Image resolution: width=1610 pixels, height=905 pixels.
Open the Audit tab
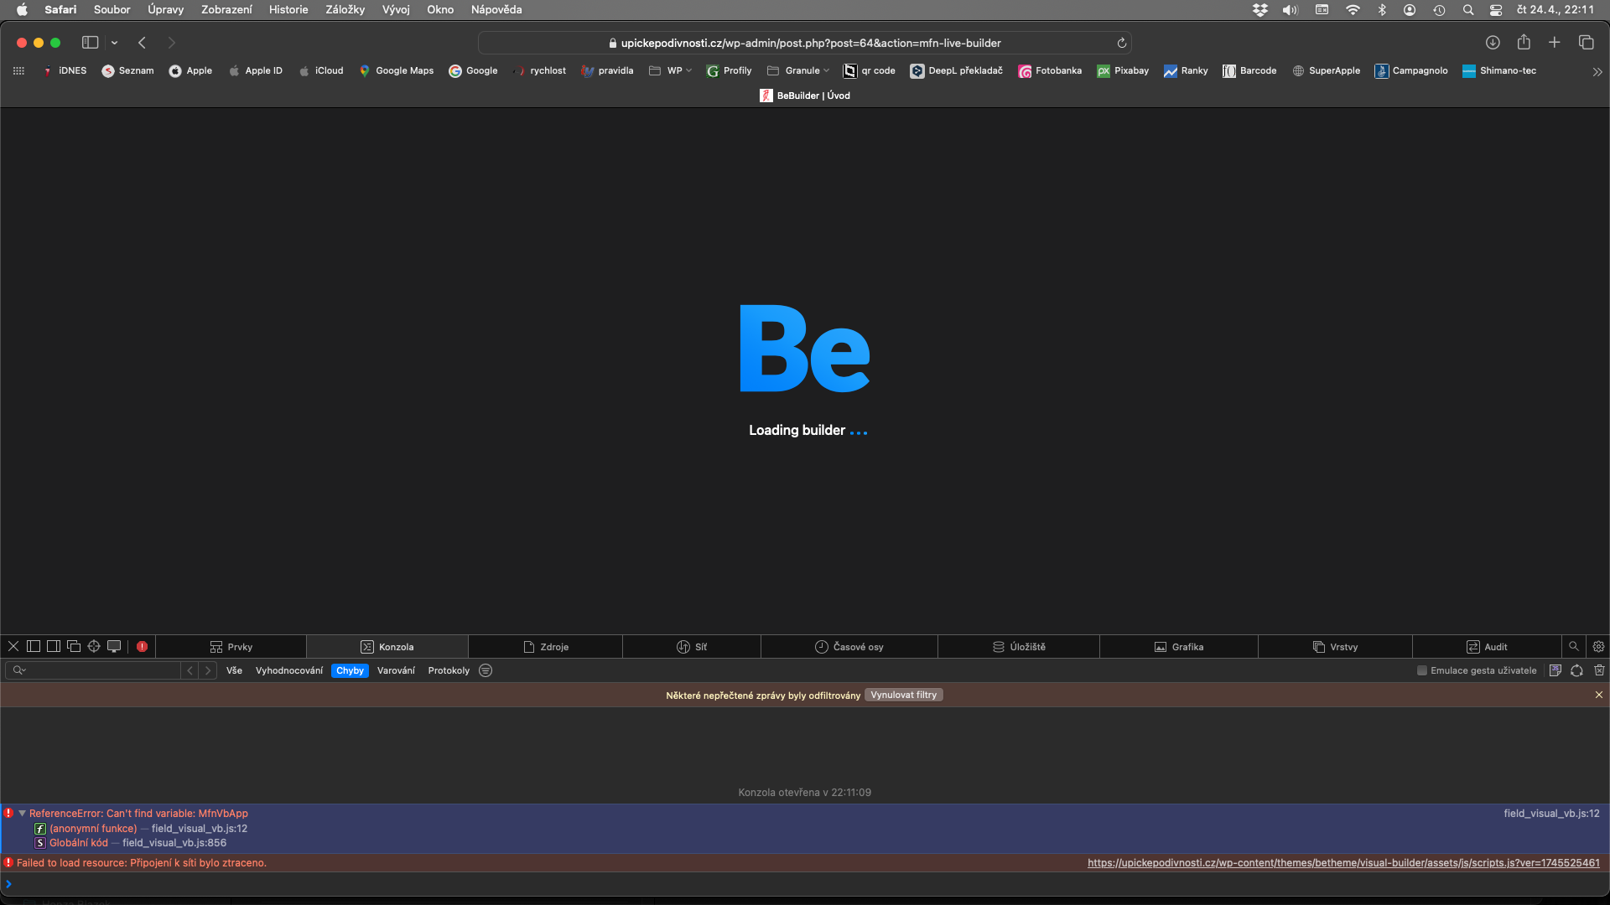point(1487,647)
